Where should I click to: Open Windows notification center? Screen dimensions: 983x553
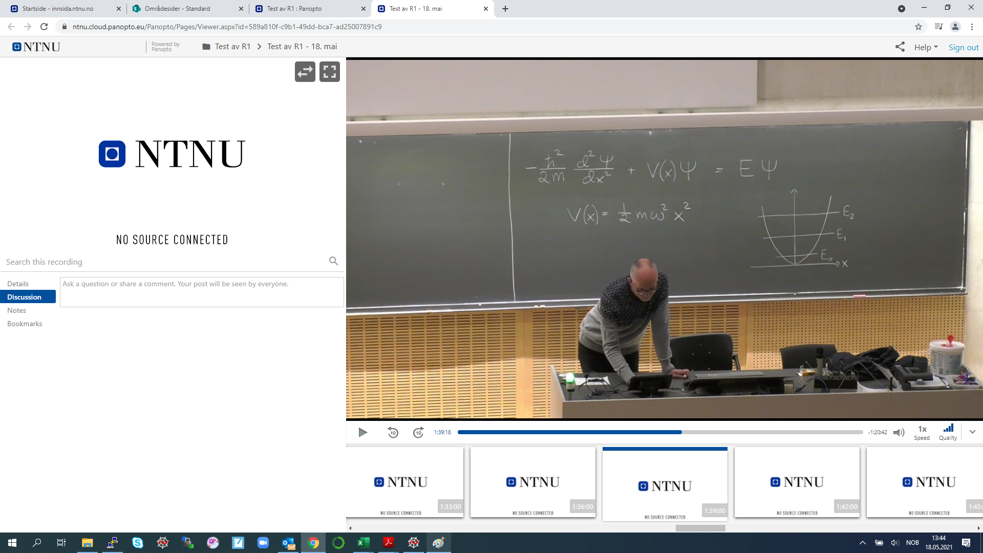pos(966,543)
